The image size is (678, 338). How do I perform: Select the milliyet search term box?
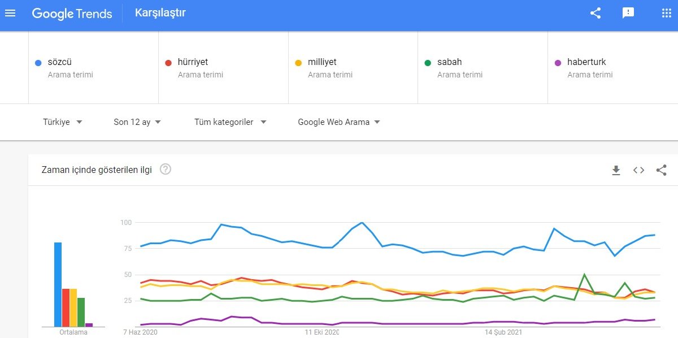(353, 67)
